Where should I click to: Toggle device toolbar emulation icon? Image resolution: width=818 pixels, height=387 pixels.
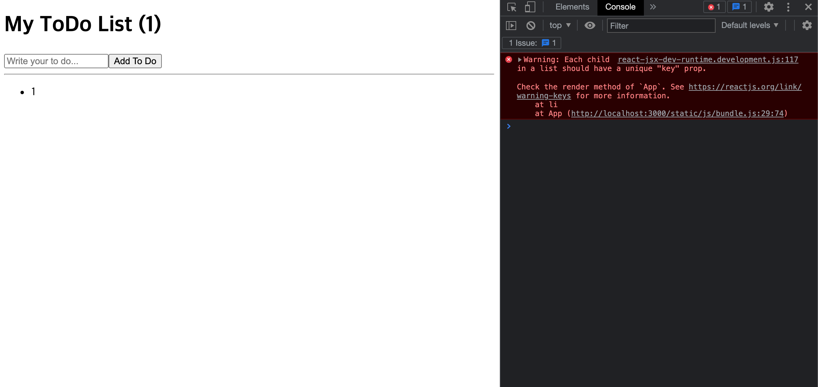tap(530, 7)
